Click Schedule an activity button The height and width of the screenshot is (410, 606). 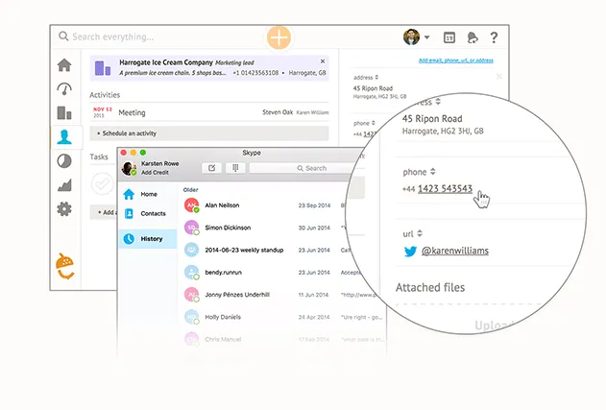[209, 133]
